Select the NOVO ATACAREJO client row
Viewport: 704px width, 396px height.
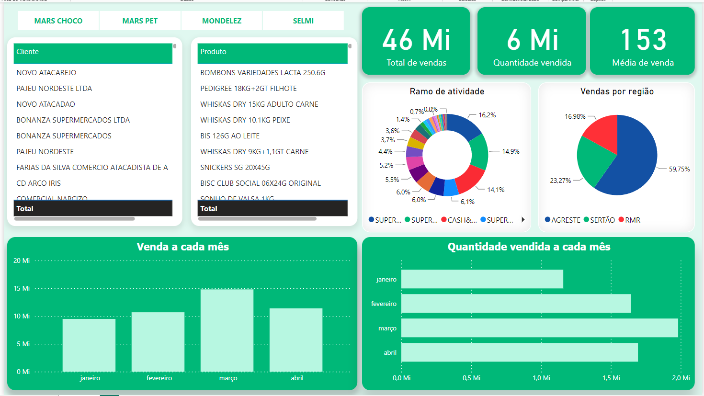[x=46, y=73]
